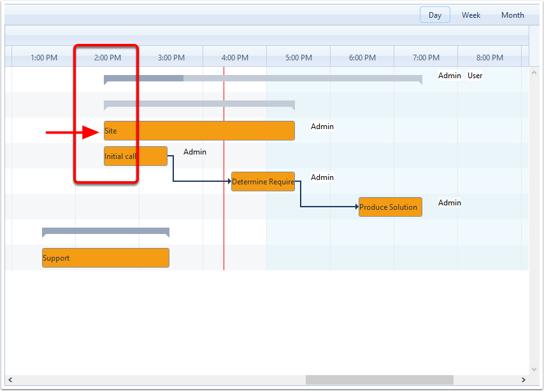Click Admin label beside the Site task
This screenshot has height=391, width=544.
pyautogui.click(x=322, y=127)
